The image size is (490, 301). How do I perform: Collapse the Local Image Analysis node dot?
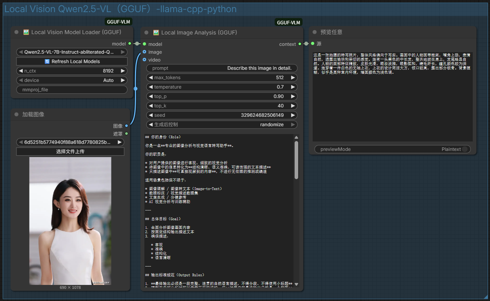coord(146,33)
